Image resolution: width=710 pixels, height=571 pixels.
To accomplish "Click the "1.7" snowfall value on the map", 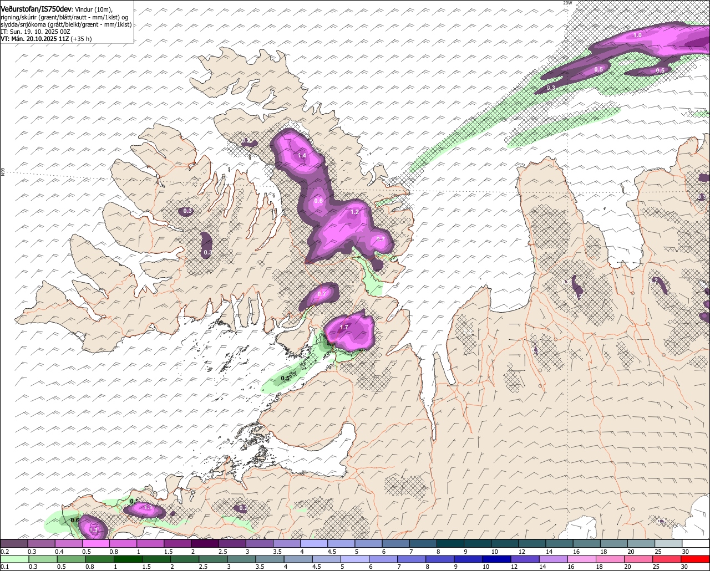I will pyautogui.click(x=344, y=327).
